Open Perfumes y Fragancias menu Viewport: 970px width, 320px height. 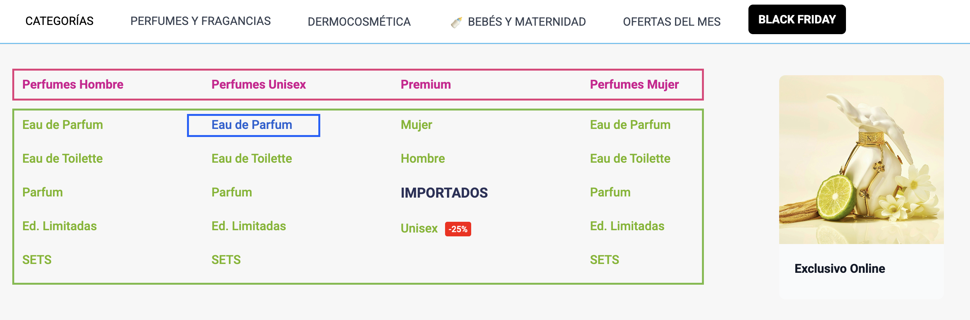pos(200,21)
